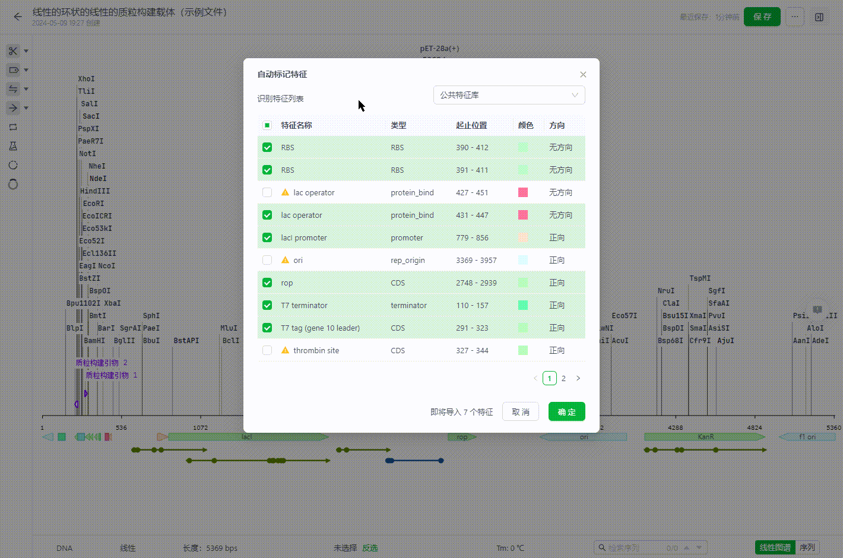Toggle the select-all header checkbox
Screen dimensions: 843x558
tap(267, 125)
